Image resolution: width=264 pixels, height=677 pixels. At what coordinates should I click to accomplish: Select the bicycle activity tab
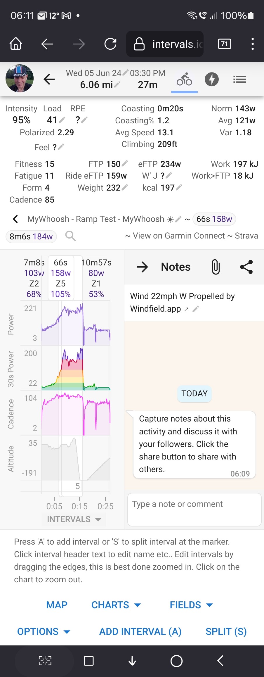pyautogui.click(x=184, y=79)
